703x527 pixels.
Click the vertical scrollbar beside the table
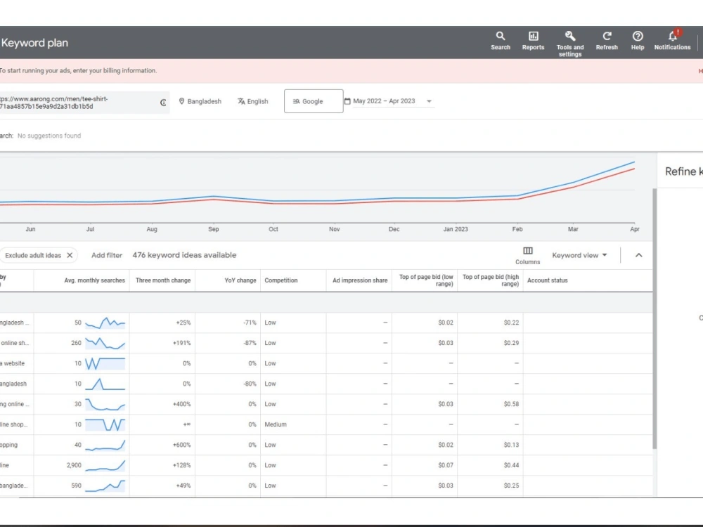tap(654, 318)
